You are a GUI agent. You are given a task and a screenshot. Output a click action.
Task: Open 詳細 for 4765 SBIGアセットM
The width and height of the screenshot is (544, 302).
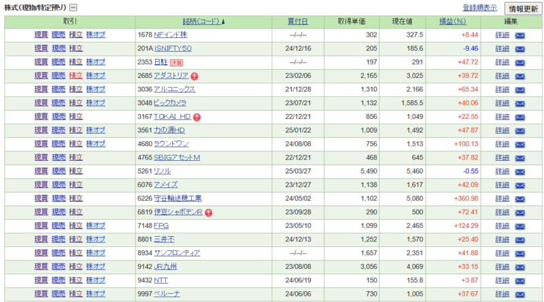pyautogui.click(x=502, y=157)
